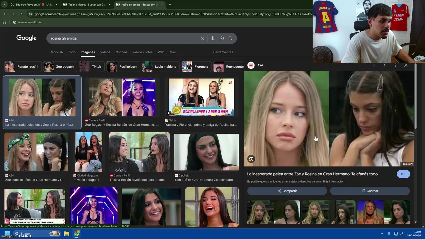The image size is (425, 239).
Task: Open the three-dot options in preview panel
Action: [395, 65]
